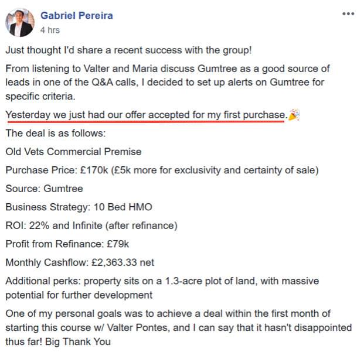This screenshot has height=359, width=357.
Task: Open the post options three-dot menu
Action: pyautogui.click(x=348, y=13)
